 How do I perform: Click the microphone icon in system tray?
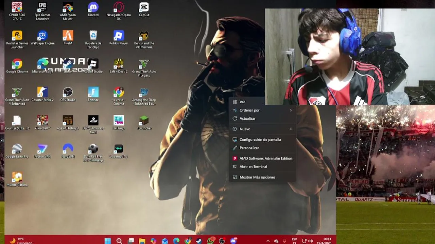point(284,241)
